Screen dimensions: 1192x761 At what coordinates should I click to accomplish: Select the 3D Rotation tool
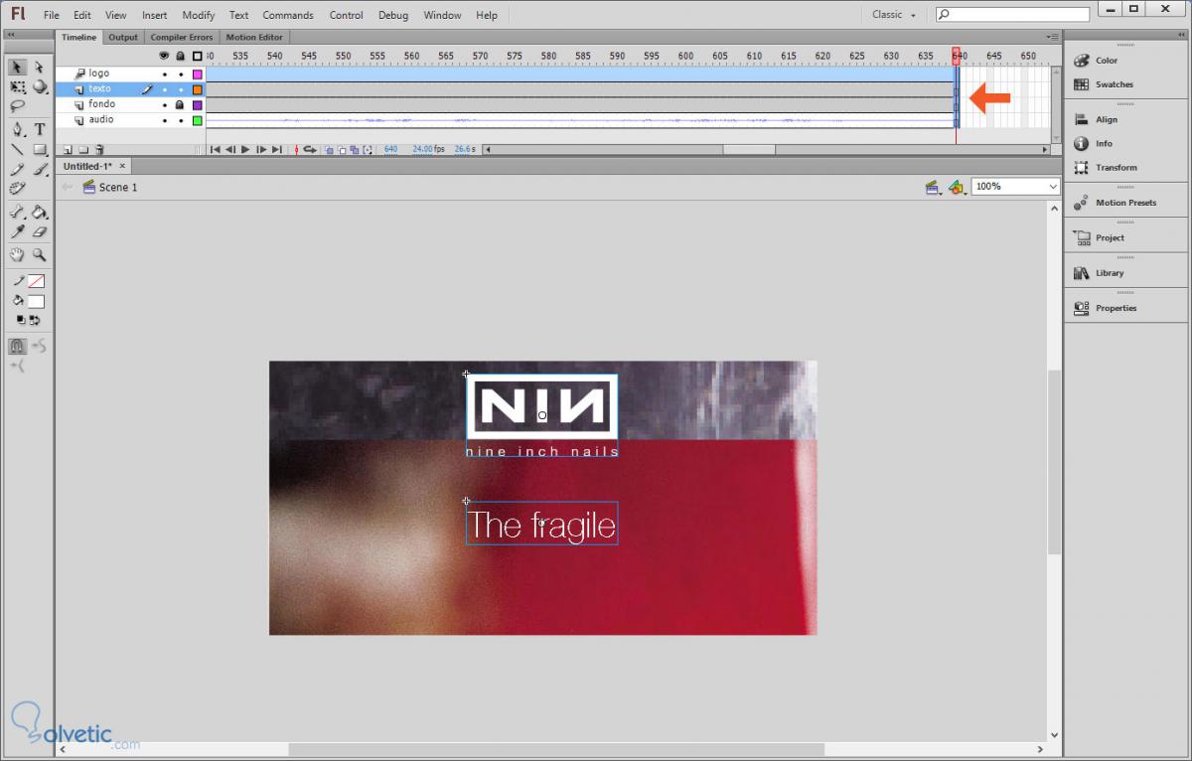(40, 86)
